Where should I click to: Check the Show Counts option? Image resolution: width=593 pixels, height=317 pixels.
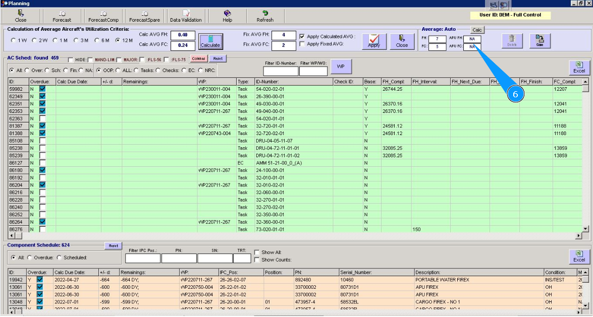point(257,260)
